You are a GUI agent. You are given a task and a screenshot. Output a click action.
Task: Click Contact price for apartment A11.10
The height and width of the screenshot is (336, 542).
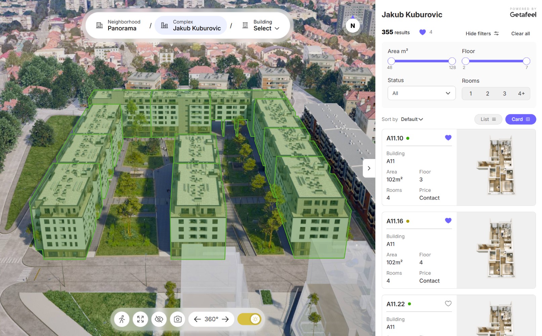pyautogui.click(x=429, y=198)
